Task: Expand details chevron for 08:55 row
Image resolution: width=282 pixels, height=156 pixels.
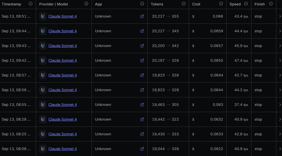Action: pos(280,105)
